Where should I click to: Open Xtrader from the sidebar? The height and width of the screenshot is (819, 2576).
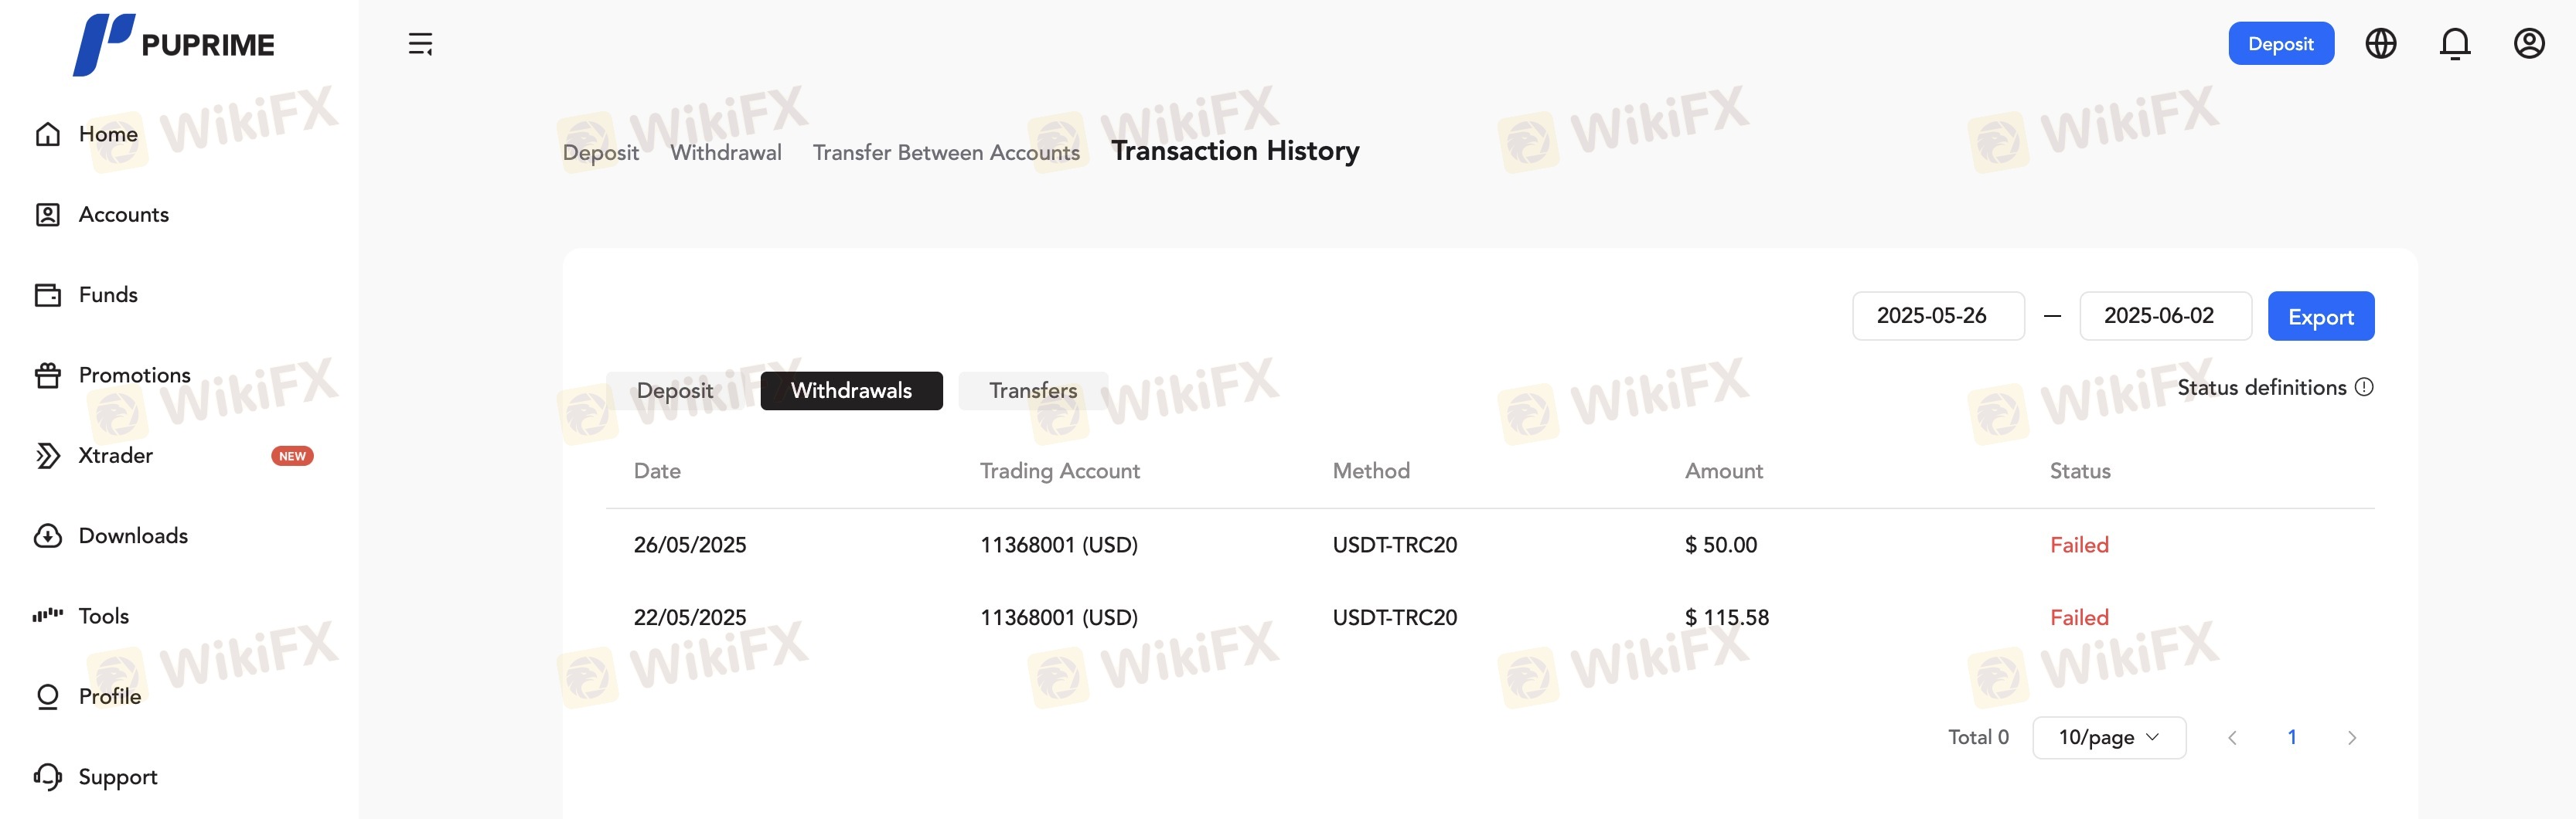point(115,456)
